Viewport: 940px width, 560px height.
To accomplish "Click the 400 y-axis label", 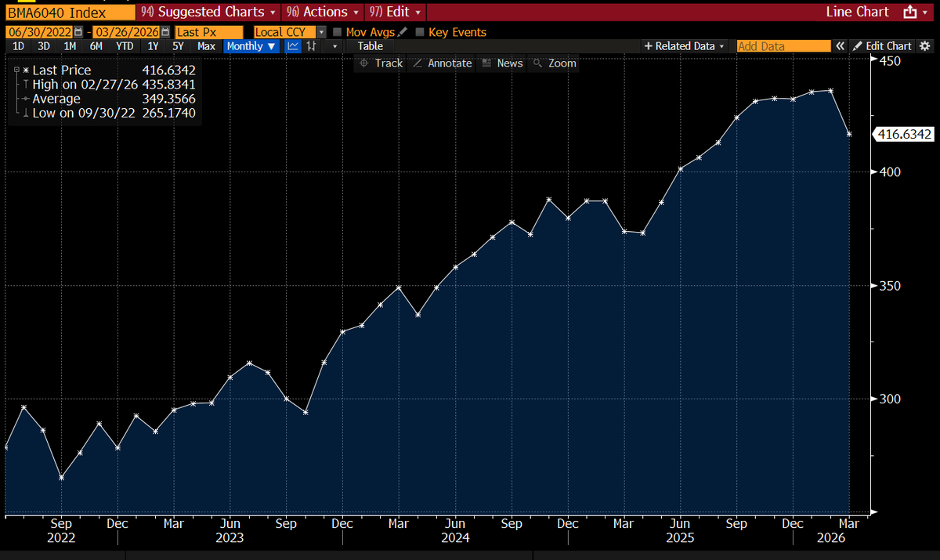I will pyautogui.click(x=891, y=172).
